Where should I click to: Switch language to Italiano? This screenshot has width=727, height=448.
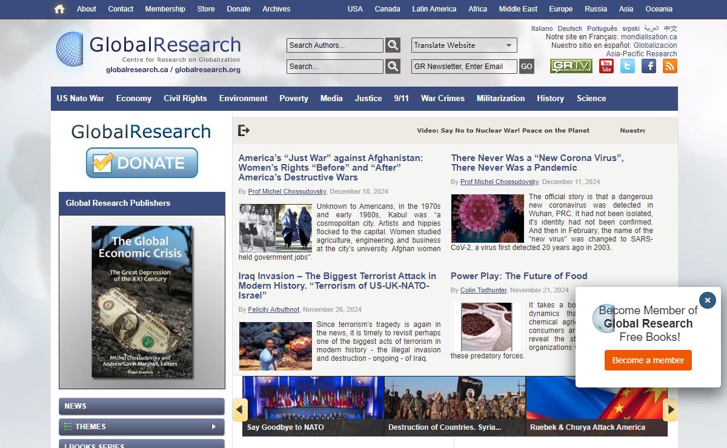click(542, 28)
